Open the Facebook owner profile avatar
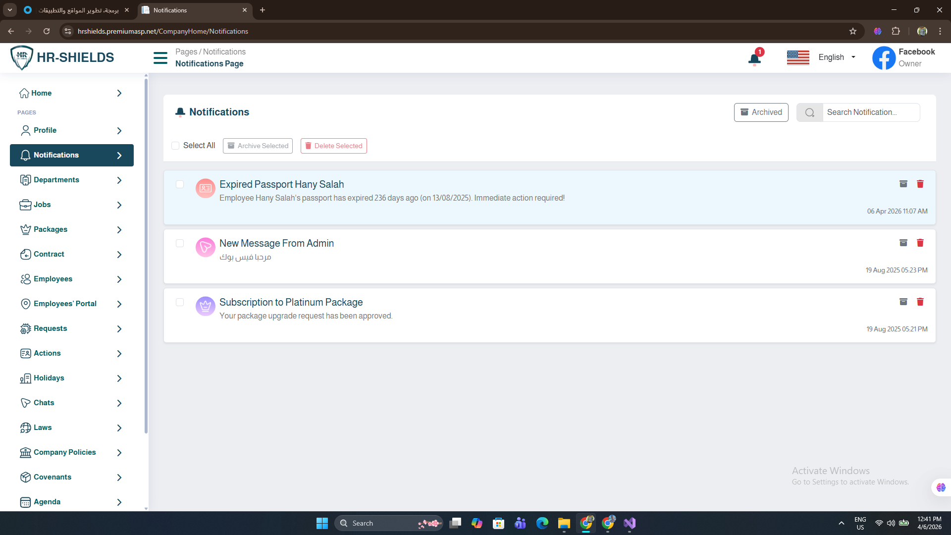This screenshot has width=951, height=535. point(884,58)
